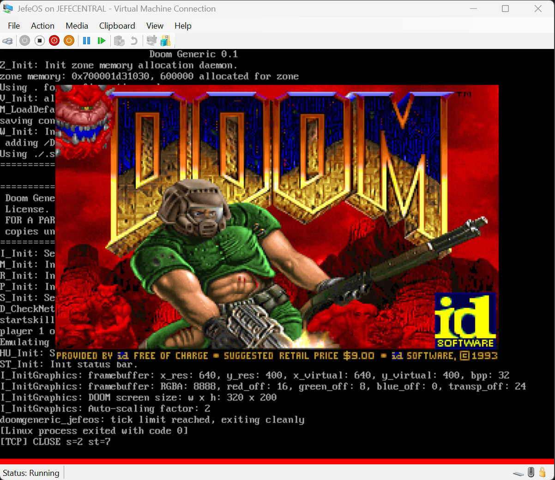Click the 'Z_Init: Init zone memory' line
555x480 pixels.
click(119, 65)
